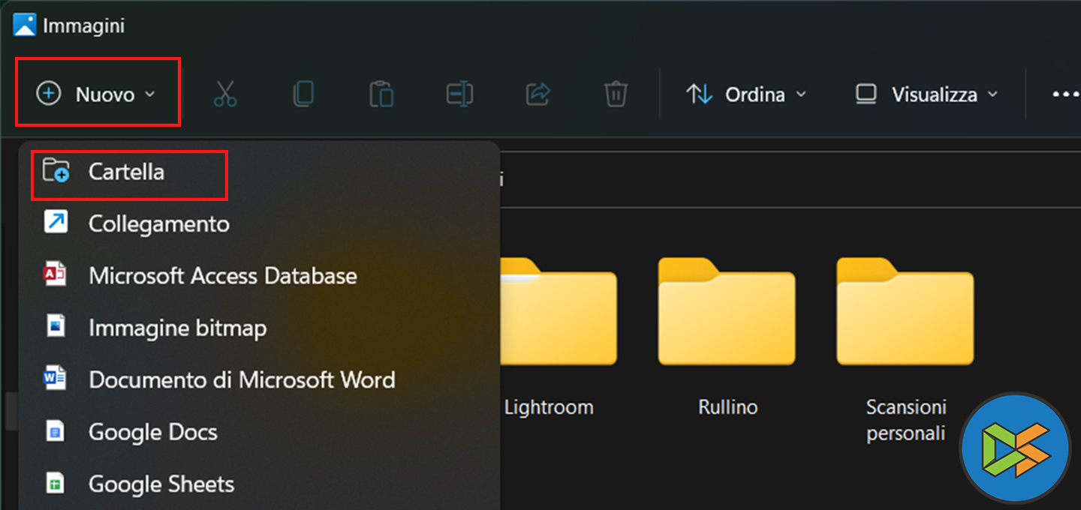
Task: Open the Visualizza view dropdown
Action: point(927,94)
